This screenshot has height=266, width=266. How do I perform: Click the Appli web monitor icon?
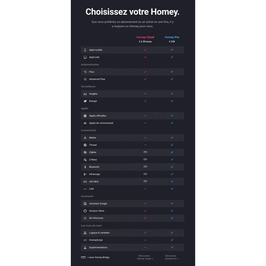(85, 57)
